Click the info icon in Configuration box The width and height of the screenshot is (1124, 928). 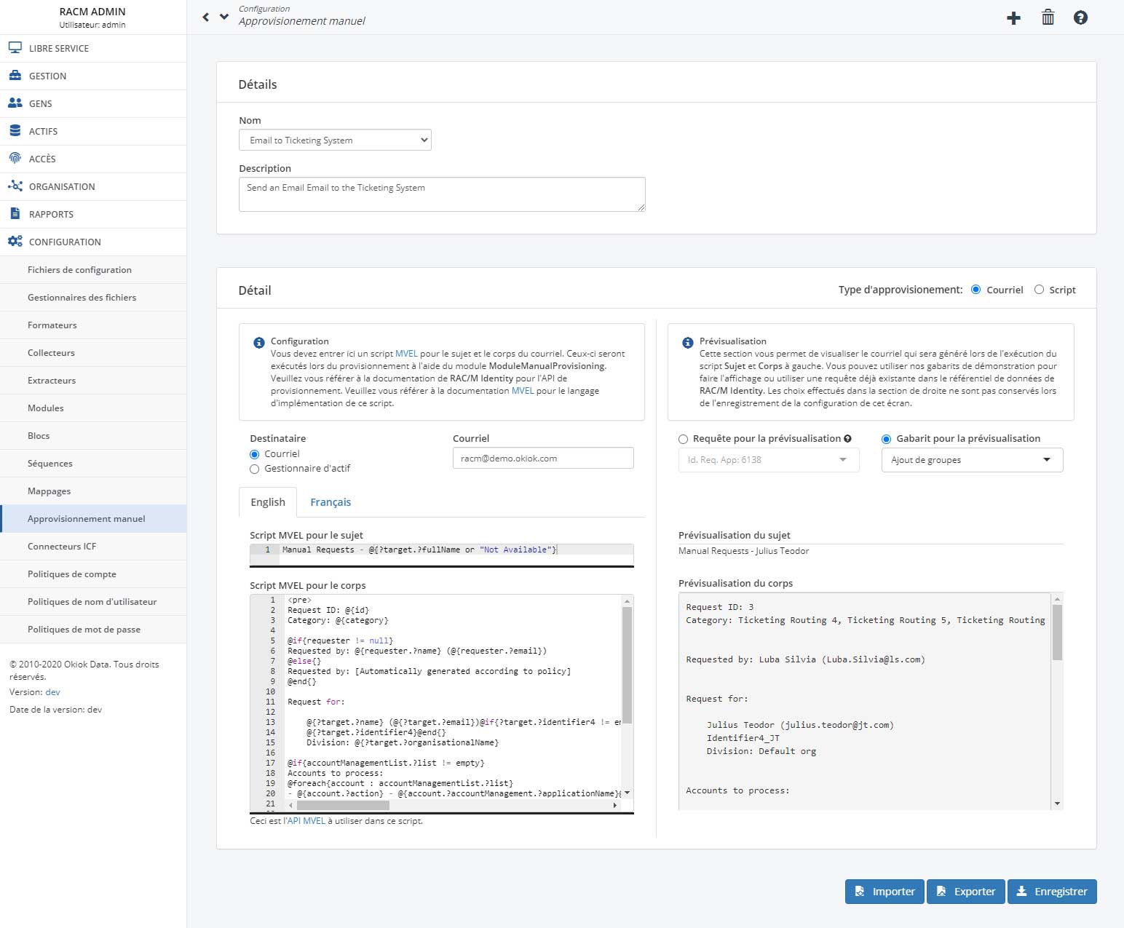pyautogui.click(x=258, y=343)
